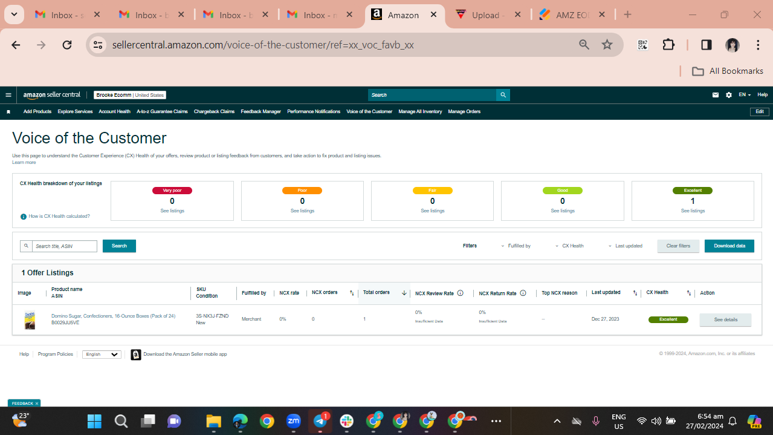Open the English language selector in footer
773x435 pixels.
click(102, 355)
